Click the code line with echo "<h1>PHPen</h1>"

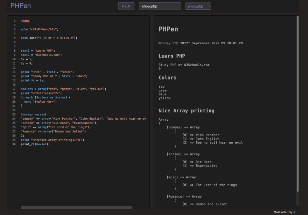[x=40, y=29]
